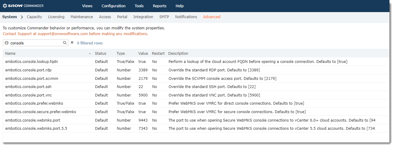Click the Description column header
The width and height of the screenshot is (394, 147).
(178, 54)
